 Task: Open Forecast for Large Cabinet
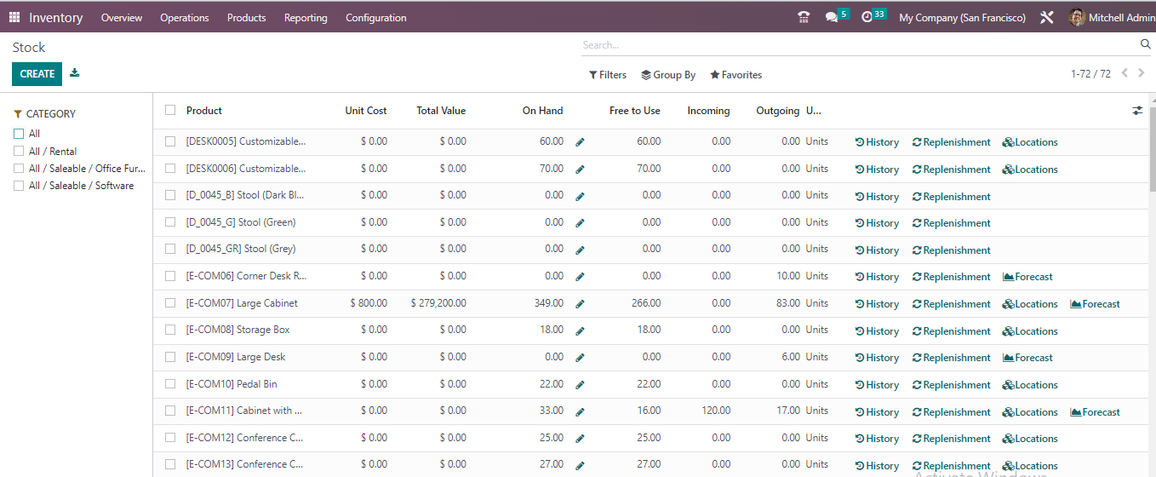[x=1095, y=304]
